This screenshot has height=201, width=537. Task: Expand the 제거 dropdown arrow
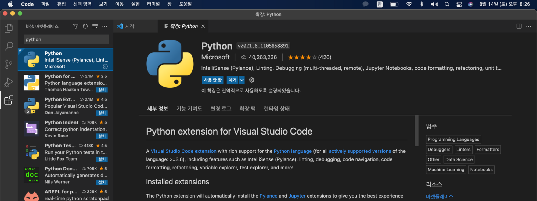coord(242,80)
